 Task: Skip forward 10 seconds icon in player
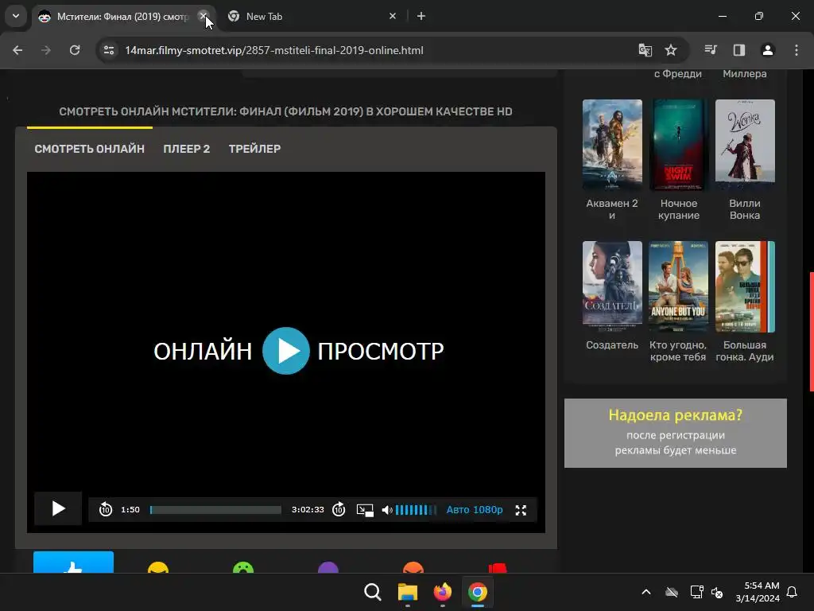point(339,509)
